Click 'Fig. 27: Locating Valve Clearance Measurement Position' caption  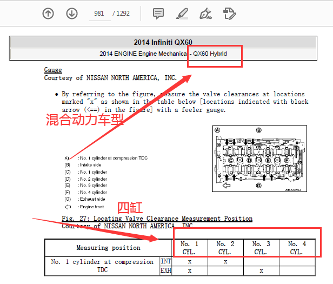tap(157, 219)
